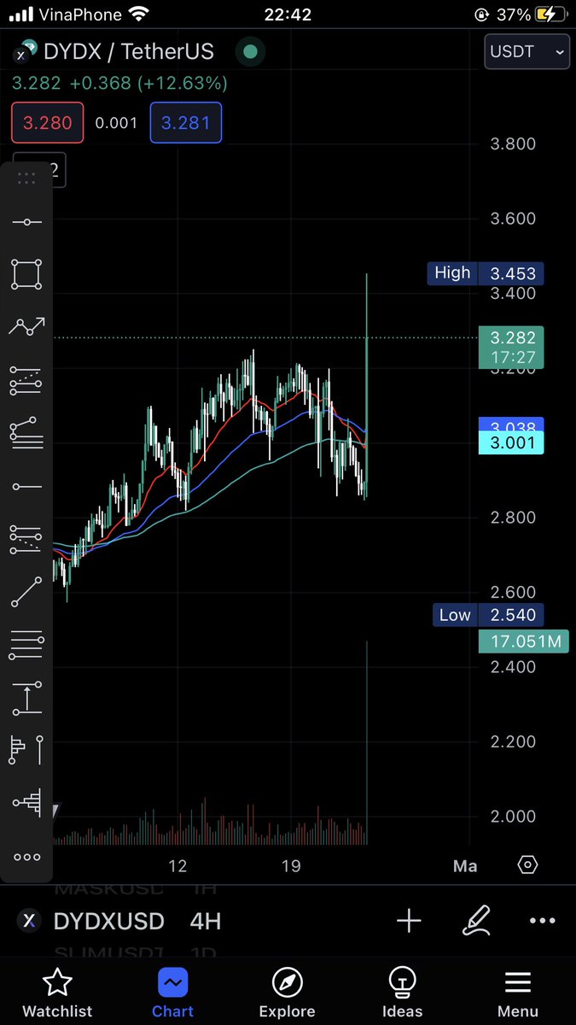Image resolution: width=576 pixels, height=1025 pixels.
Task: Tap the tall volume spike bar
Action: (x=367, y=743)
